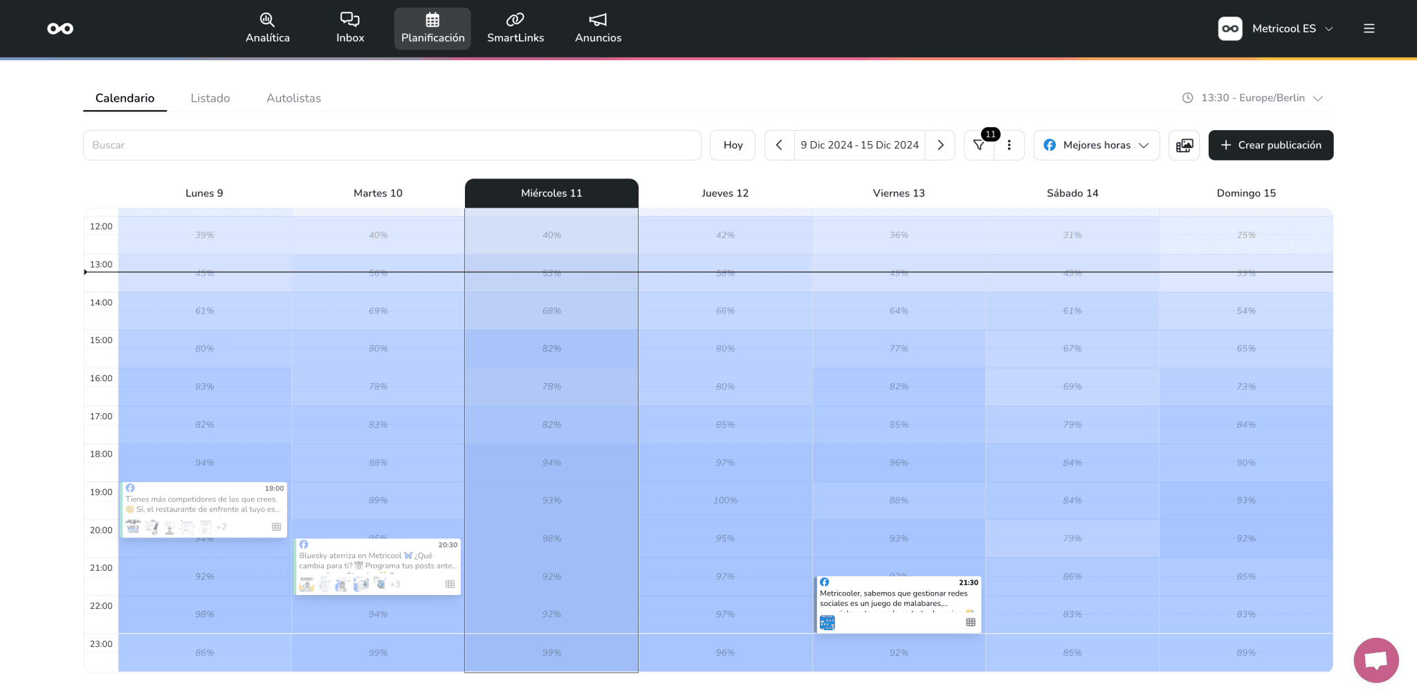Open SmartLinks from top navigation

click(x=515, y=28)
